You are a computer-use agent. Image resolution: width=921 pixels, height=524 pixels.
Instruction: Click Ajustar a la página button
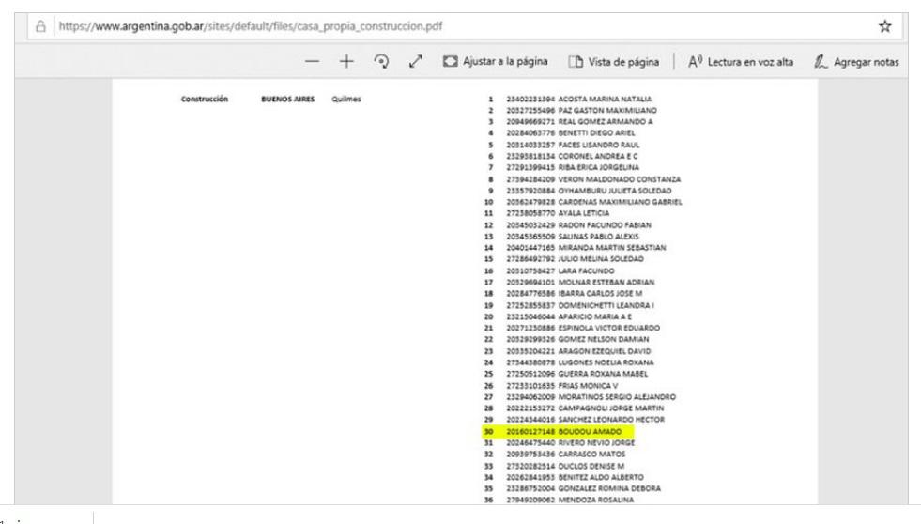pos(495,62)
